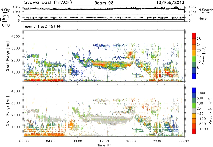Click the '04:00' time axis label
The width and height of the screenshot is (213, 147).
point(51,141)
